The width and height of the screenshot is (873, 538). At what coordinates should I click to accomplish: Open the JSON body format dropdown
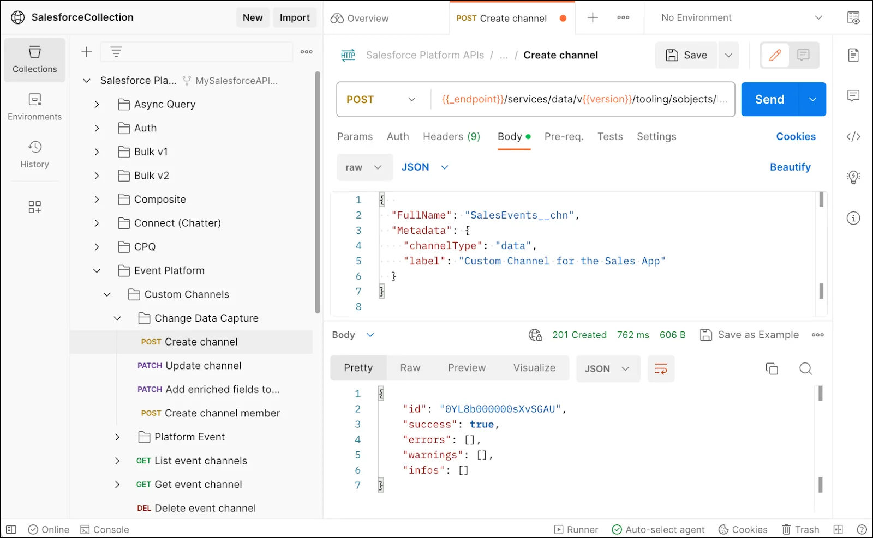425,167
